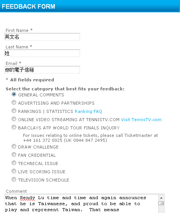
Task: Click inside the Comment text area
Action: [x=82, y=204]
